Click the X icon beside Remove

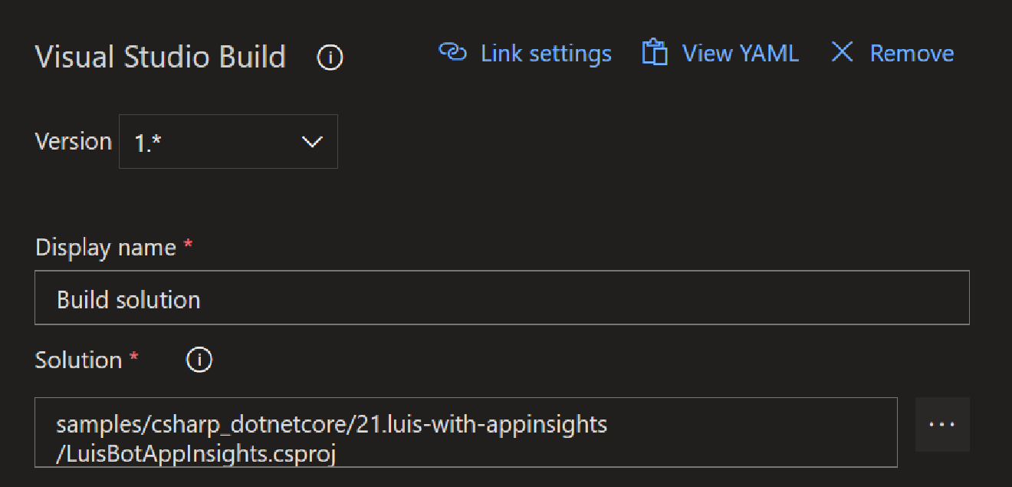click(x=841, y=52)
